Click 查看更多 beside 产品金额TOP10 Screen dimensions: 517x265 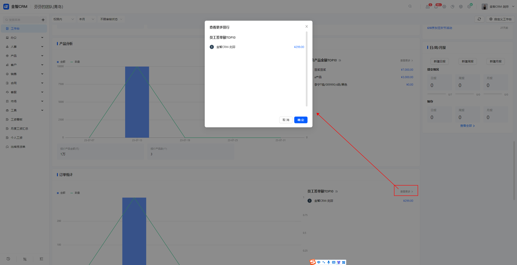pyautogui.click(x=407, y=61)
